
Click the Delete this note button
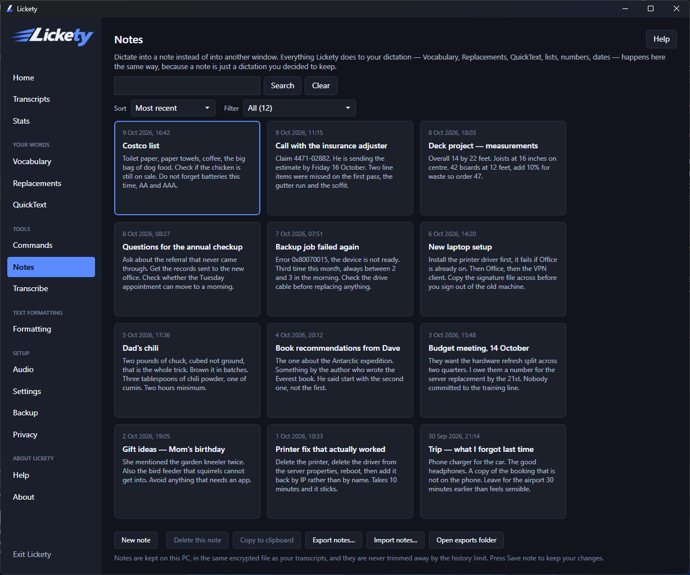point(197,540)
